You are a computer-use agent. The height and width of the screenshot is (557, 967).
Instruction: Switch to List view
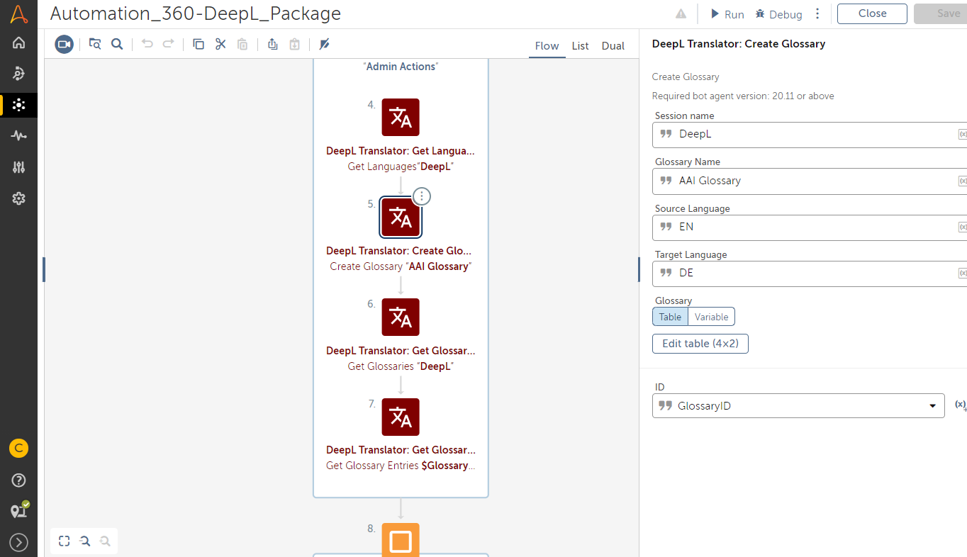click(x=580, y=46)
